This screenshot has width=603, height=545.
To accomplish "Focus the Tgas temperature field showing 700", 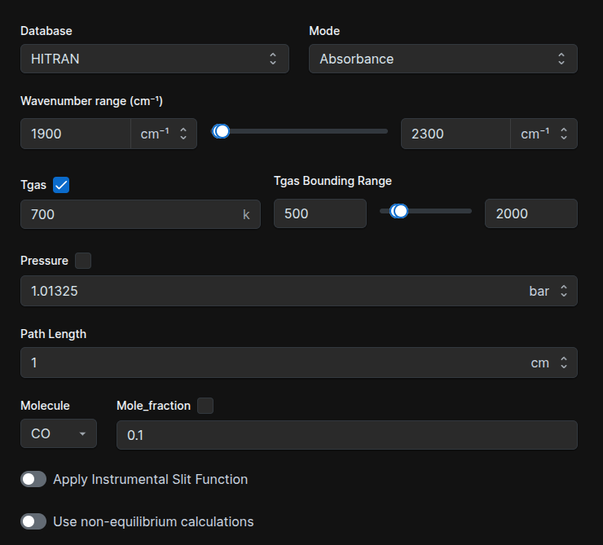I will pos(140,214).
